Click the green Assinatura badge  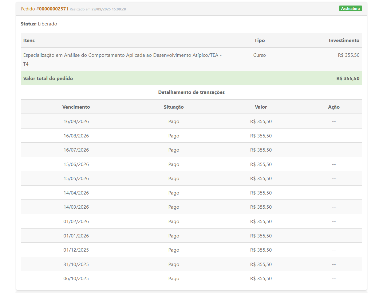pos(350,9)
